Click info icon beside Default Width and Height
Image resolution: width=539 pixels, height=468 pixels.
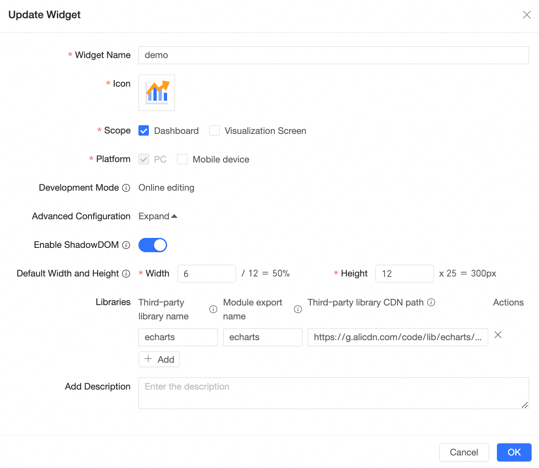pos(126,274)
